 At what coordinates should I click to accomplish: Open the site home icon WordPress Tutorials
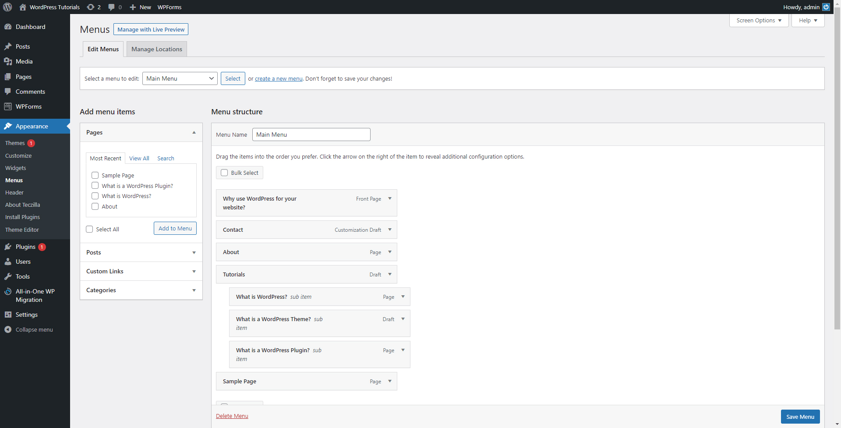point(23,7)
